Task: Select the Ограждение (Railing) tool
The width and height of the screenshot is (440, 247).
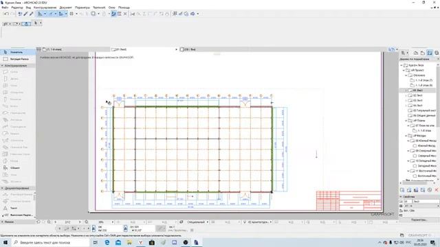Action: [x=17, y=126]
